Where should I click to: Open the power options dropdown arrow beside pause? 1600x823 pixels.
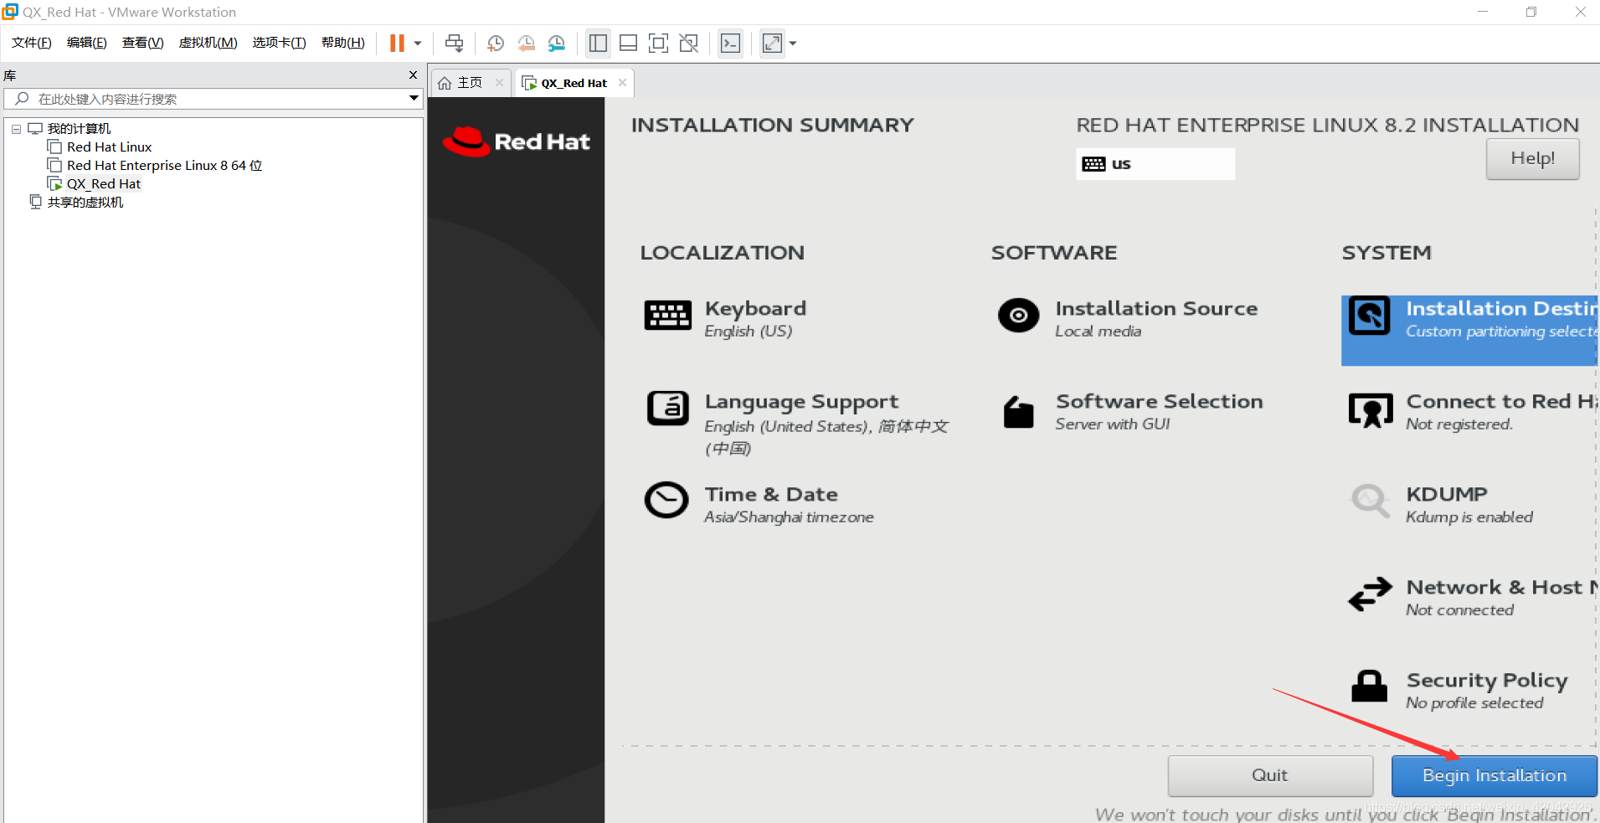pyautogui.click(x=418, y=44)
